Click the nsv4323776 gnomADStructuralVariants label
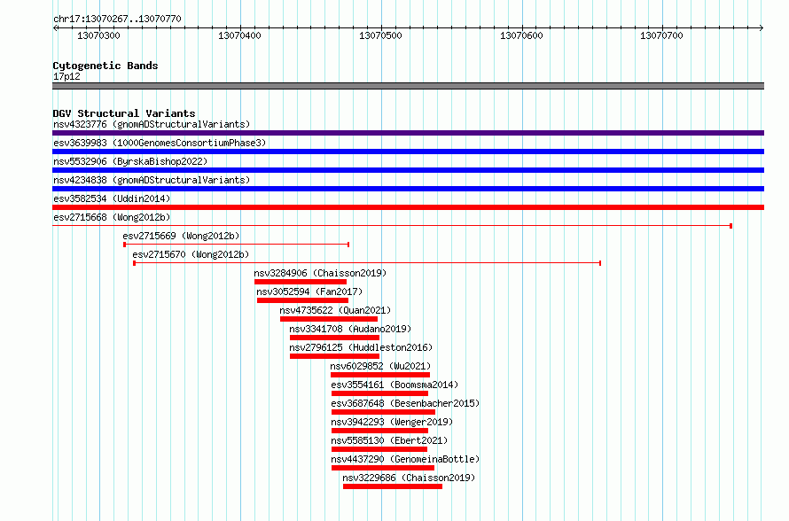The width and height of the screenshot is (789, 521). [x=152, y=124]
